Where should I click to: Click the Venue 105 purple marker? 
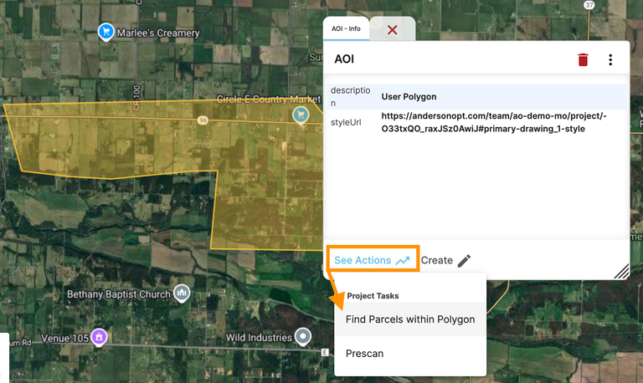(99, 337)
